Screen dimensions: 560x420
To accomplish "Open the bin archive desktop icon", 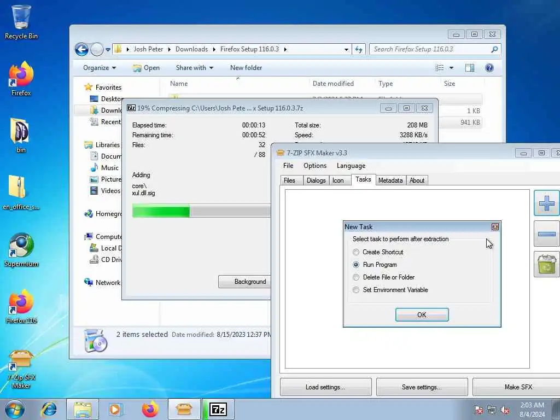I will pos(21,136).
